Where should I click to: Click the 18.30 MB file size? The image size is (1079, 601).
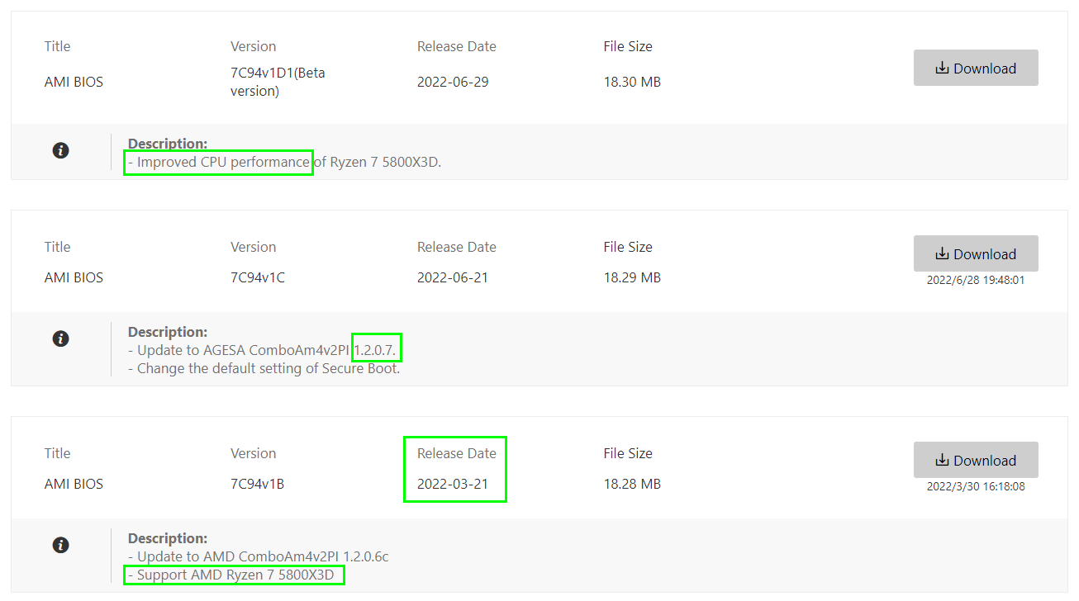632,82
